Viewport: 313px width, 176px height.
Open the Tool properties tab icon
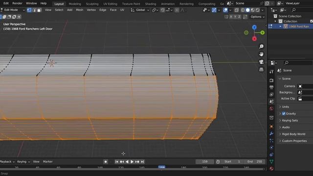[271, 71]
